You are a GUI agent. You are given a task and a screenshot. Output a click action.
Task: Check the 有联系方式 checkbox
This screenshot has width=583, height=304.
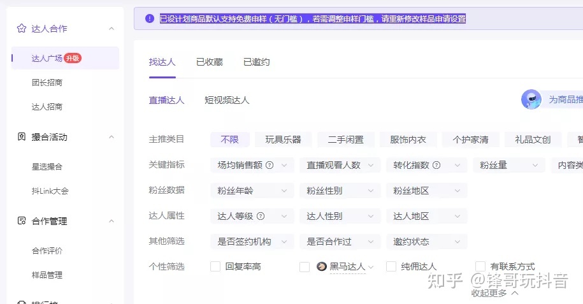pyautogui.click(x=480, y=266)
